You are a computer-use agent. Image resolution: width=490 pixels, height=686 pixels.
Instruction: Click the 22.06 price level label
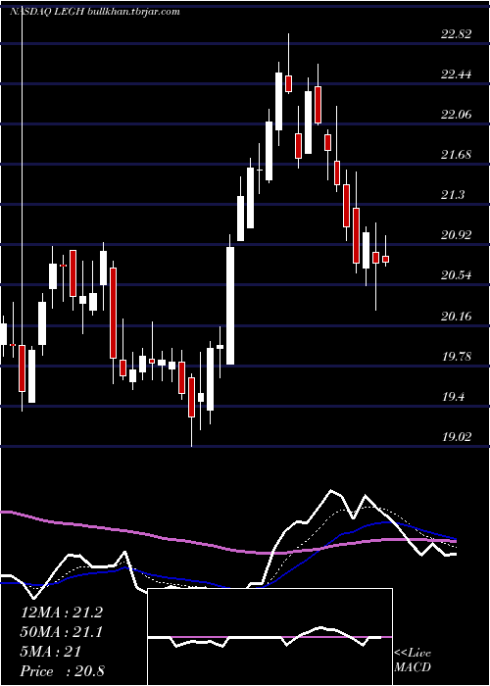pyautogui.click(x=457, y=115)
